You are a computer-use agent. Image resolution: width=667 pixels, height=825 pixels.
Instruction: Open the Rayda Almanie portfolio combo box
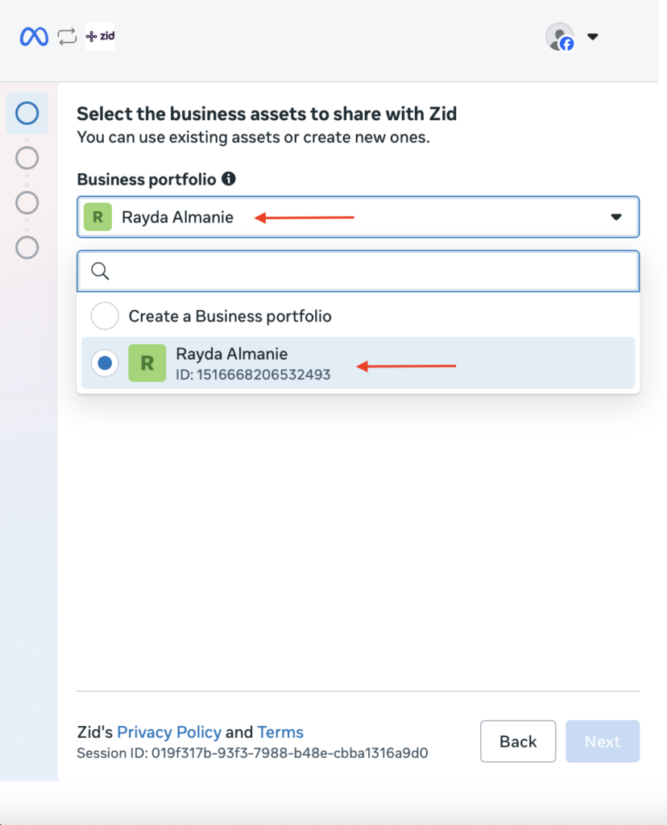point(358,217)
